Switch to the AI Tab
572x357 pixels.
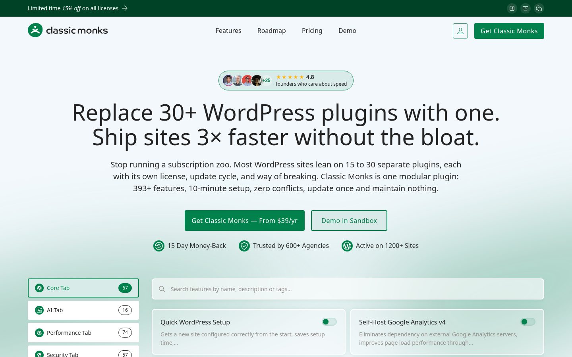pyautogui.click(x=83, y=310)
